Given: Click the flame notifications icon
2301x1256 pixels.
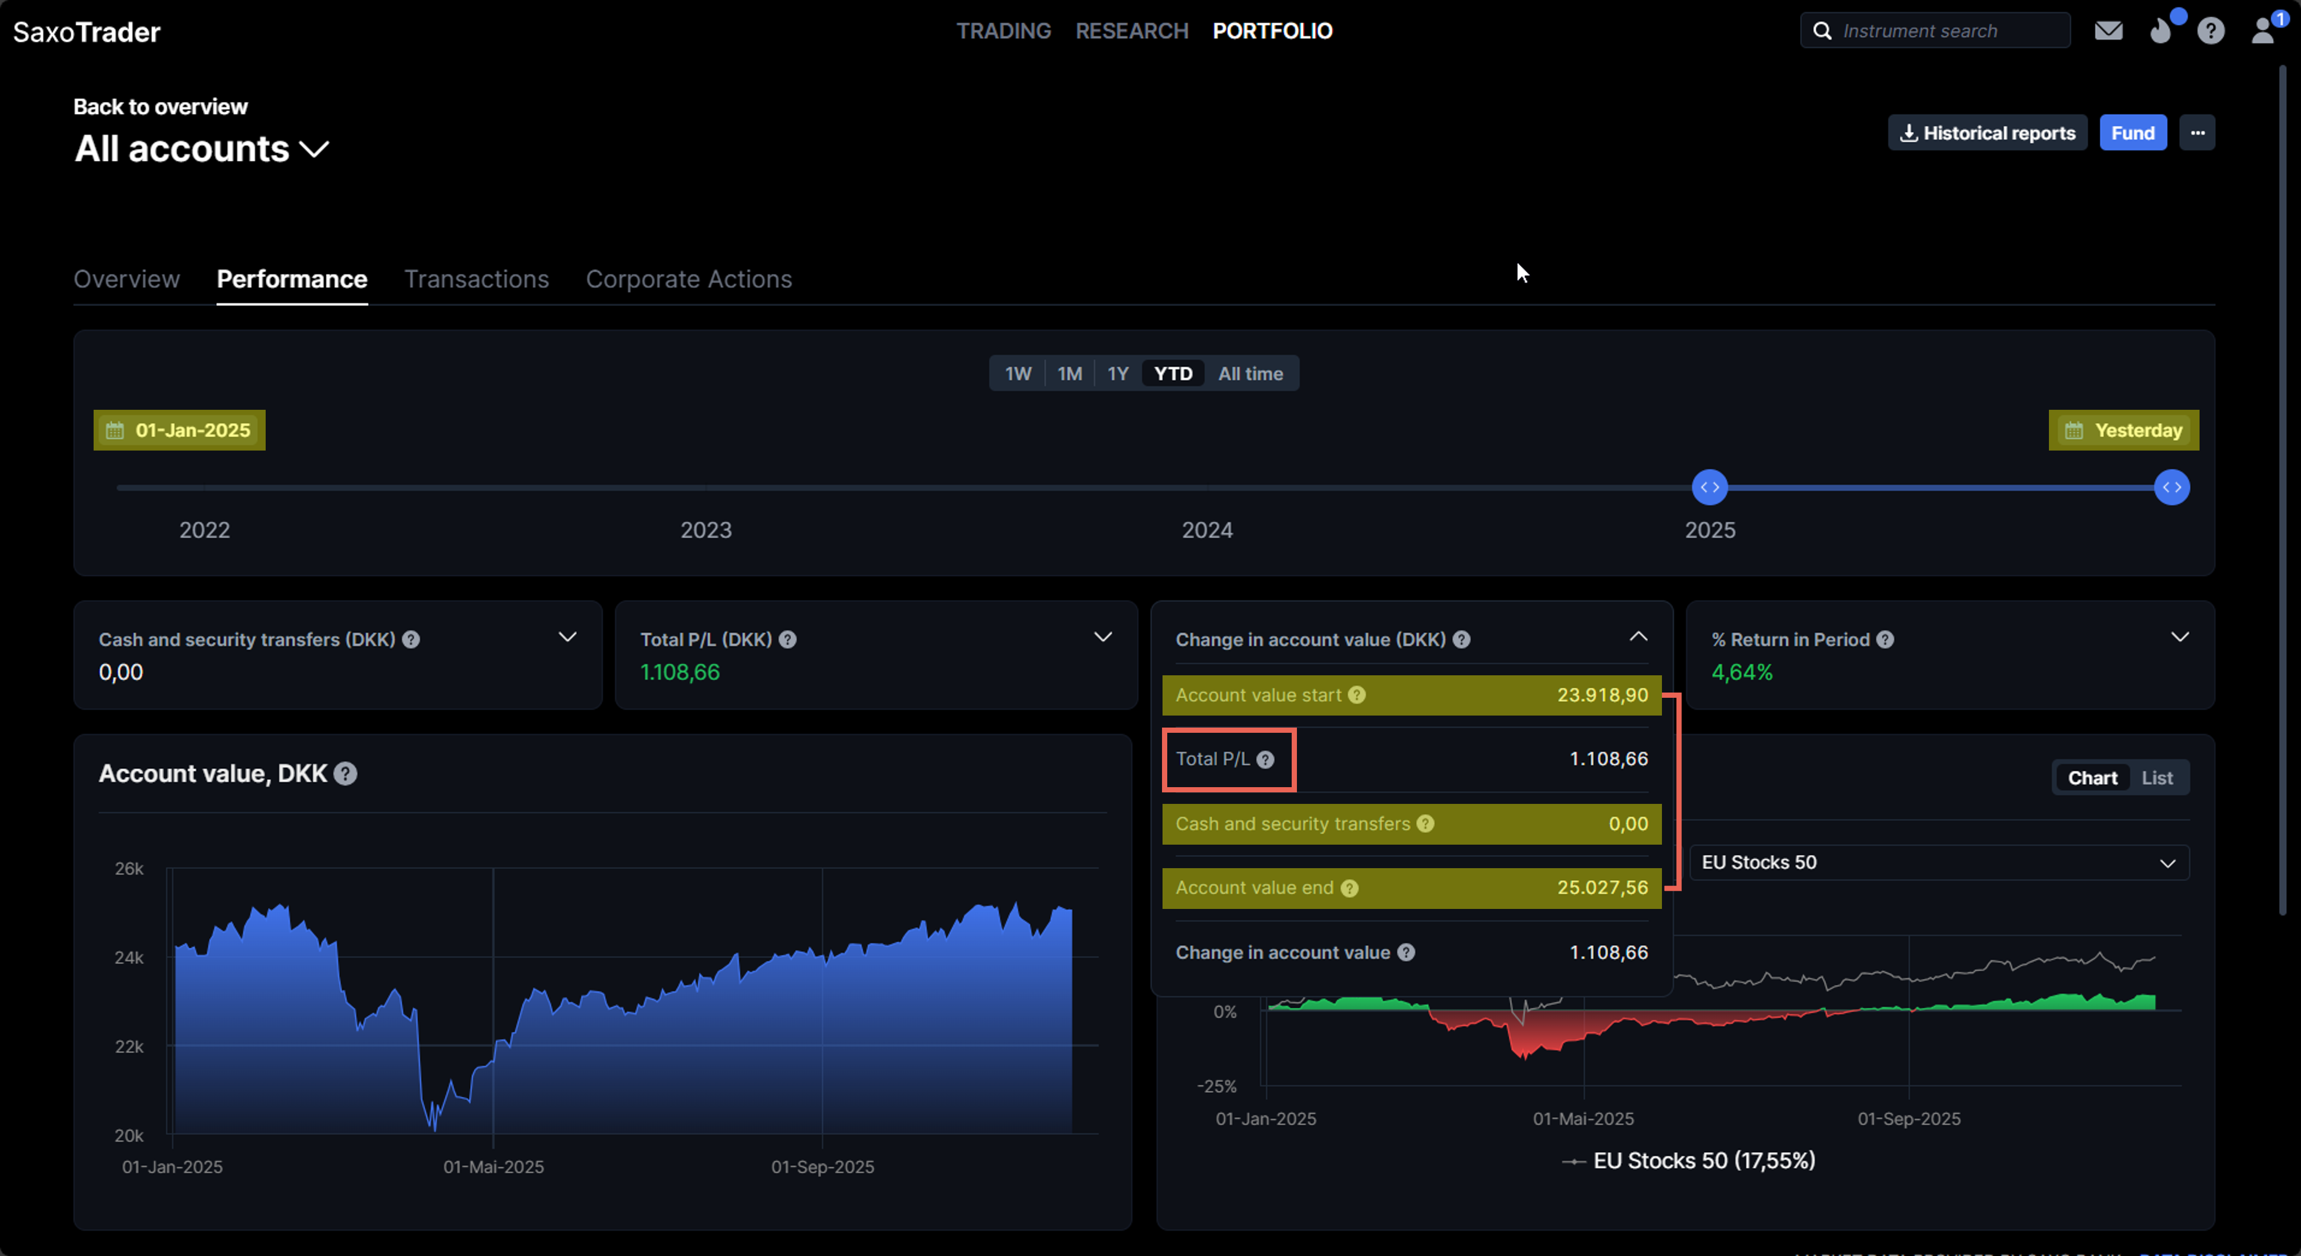Looking at the screenshot, I should [2160, 31].
